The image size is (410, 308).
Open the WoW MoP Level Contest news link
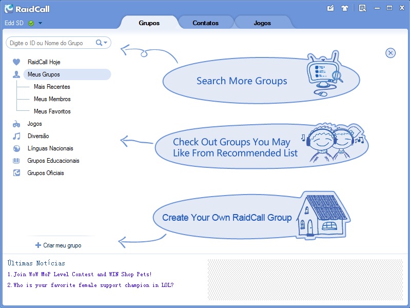[80, 275]
